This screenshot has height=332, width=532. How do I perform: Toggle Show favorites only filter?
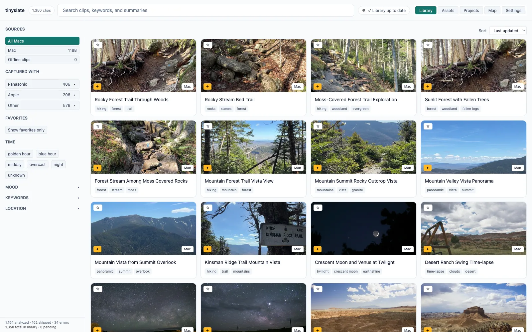26,130
